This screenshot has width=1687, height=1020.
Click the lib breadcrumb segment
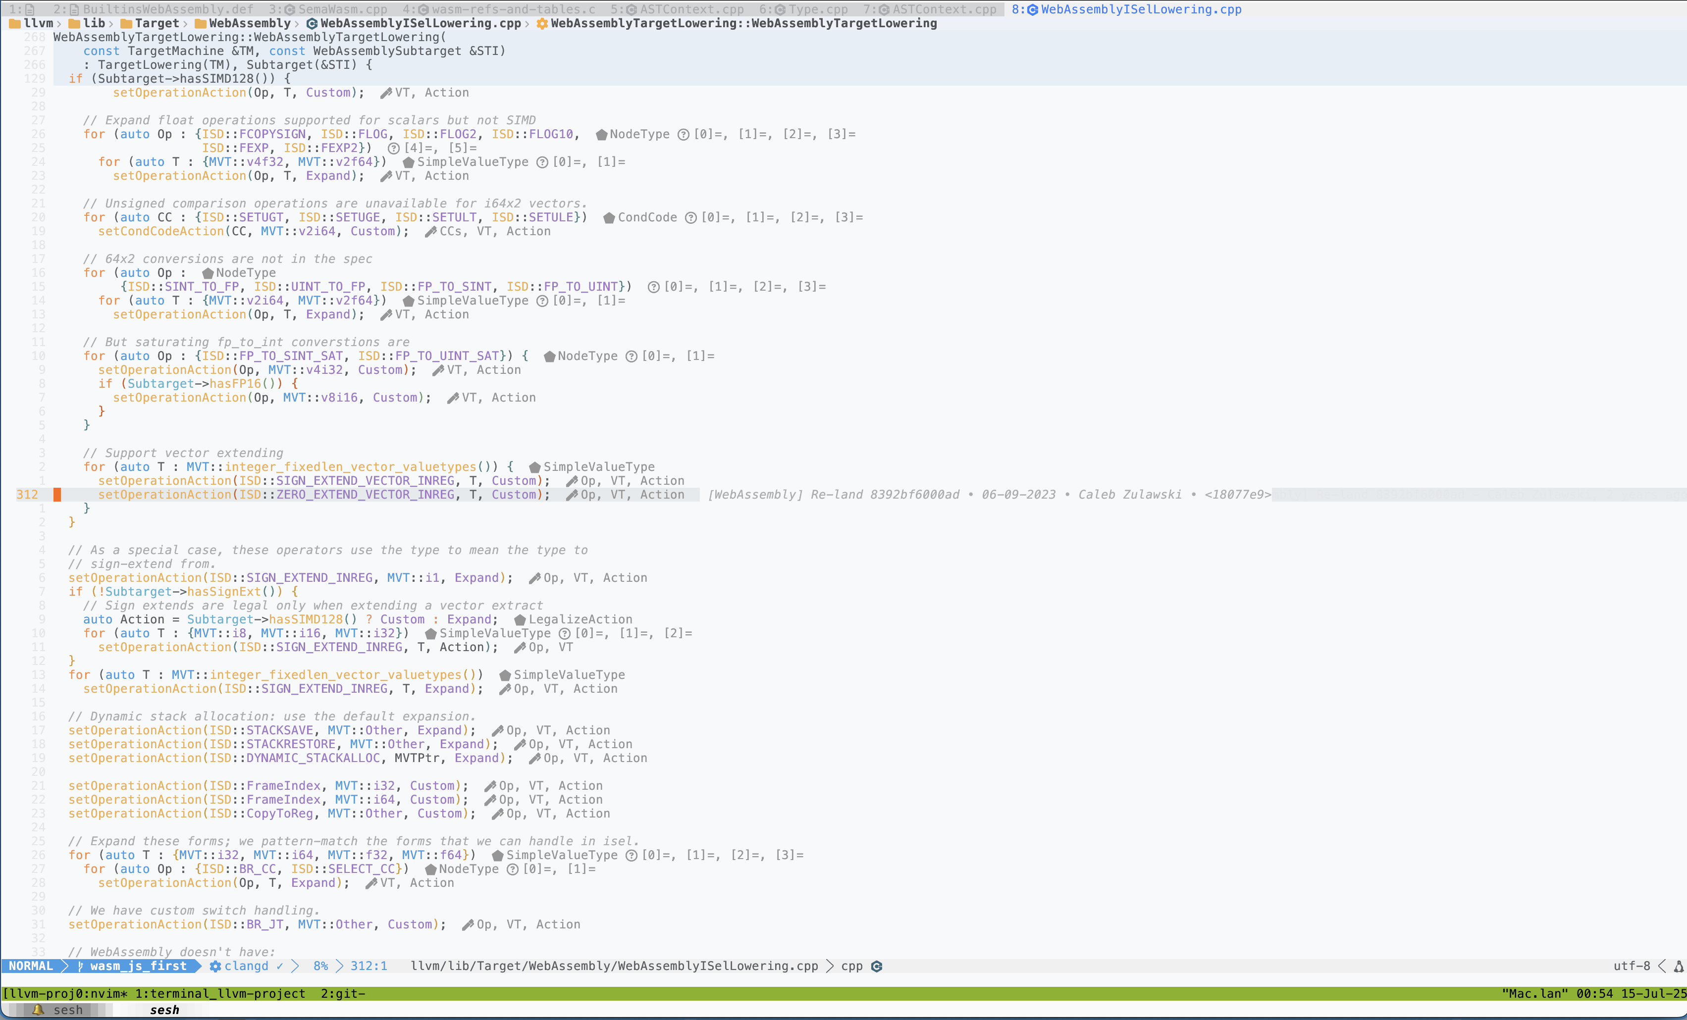coord(95,23)
